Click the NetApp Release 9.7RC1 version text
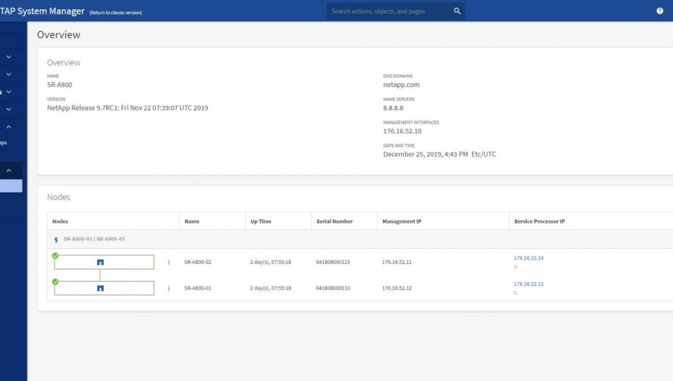 coord(128,108)
